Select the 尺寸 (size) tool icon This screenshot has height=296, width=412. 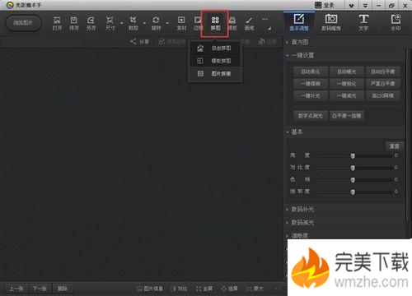[110, 23]
